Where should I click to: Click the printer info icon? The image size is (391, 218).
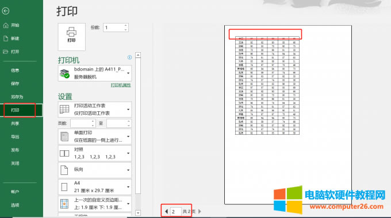pos(130,57)
